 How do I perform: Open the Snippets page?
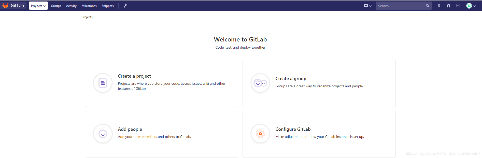(x=108, y=6)
